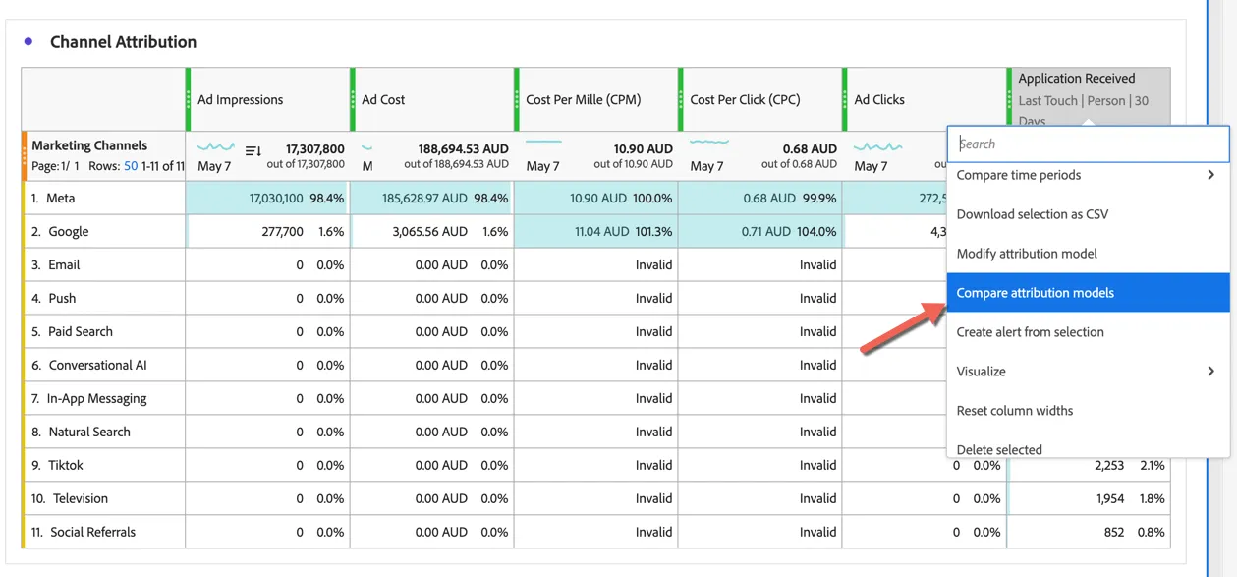
Task: Click the 1,954 Television applications cell
Action: (1089, 499)
